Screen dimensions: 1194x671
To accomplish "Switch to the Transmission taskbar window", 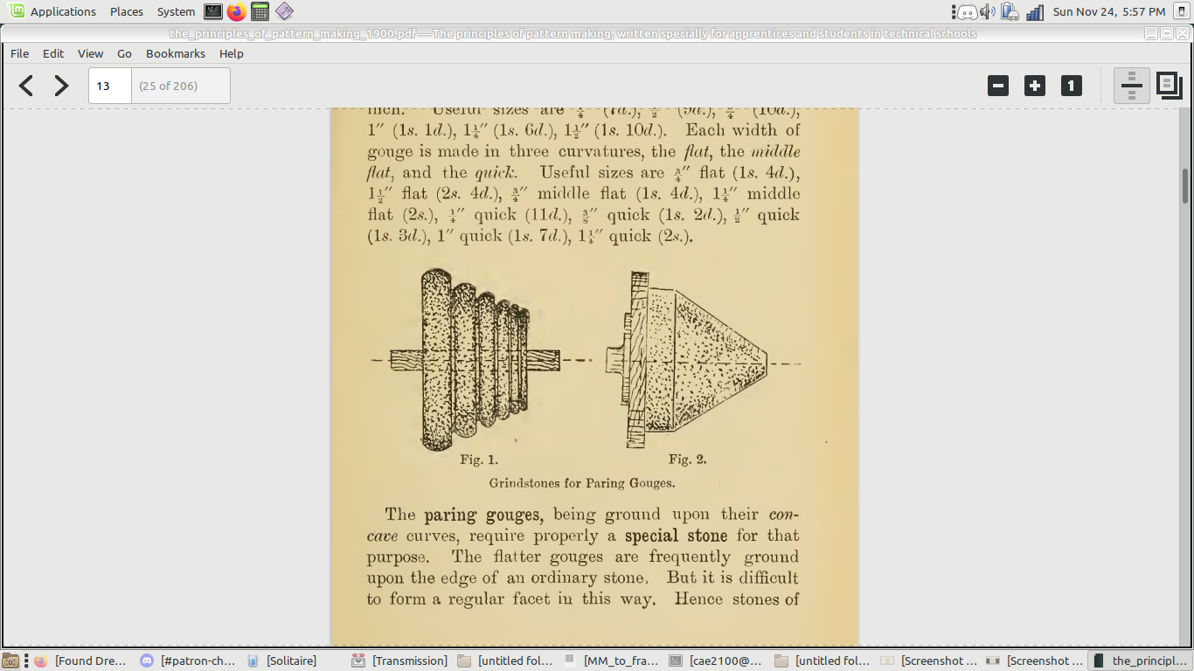I will (400, 661).
